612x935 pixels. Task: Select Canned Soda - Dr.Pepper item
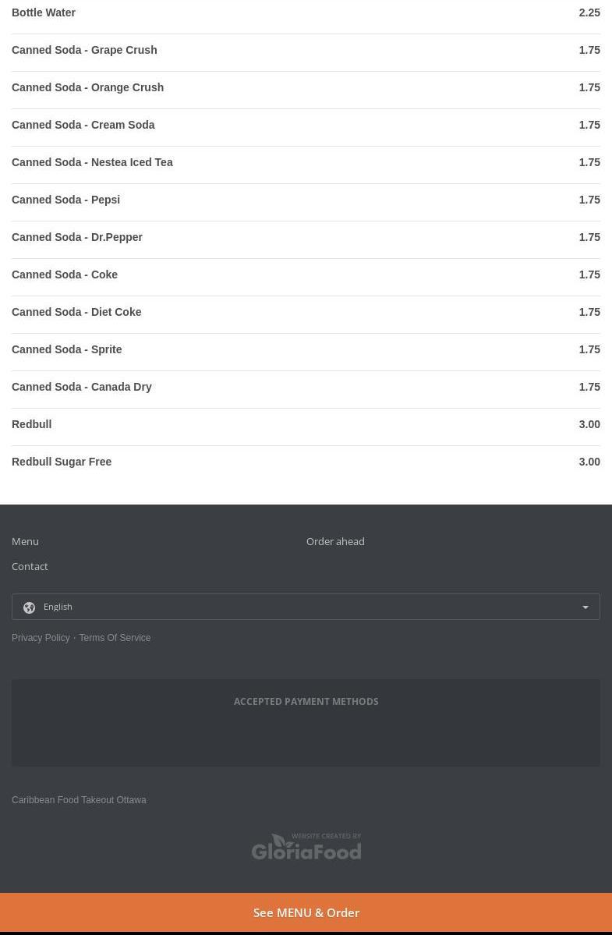point(77,237)
